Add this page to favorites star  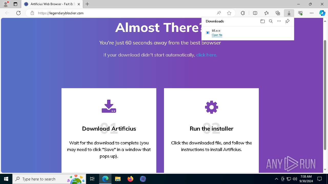click(229, 13)
